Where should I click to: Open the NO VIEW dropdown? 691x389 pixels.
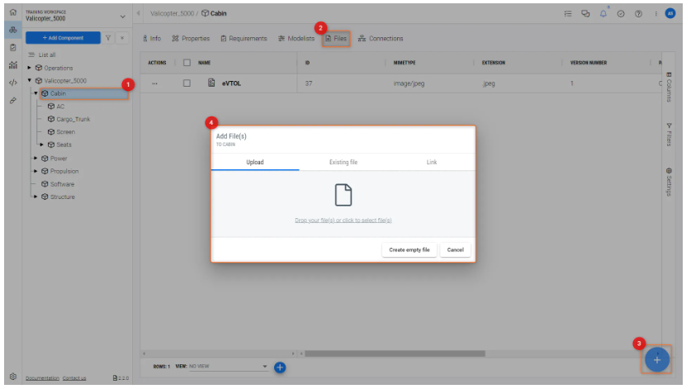pyautogui.click(x=228, y=367)
